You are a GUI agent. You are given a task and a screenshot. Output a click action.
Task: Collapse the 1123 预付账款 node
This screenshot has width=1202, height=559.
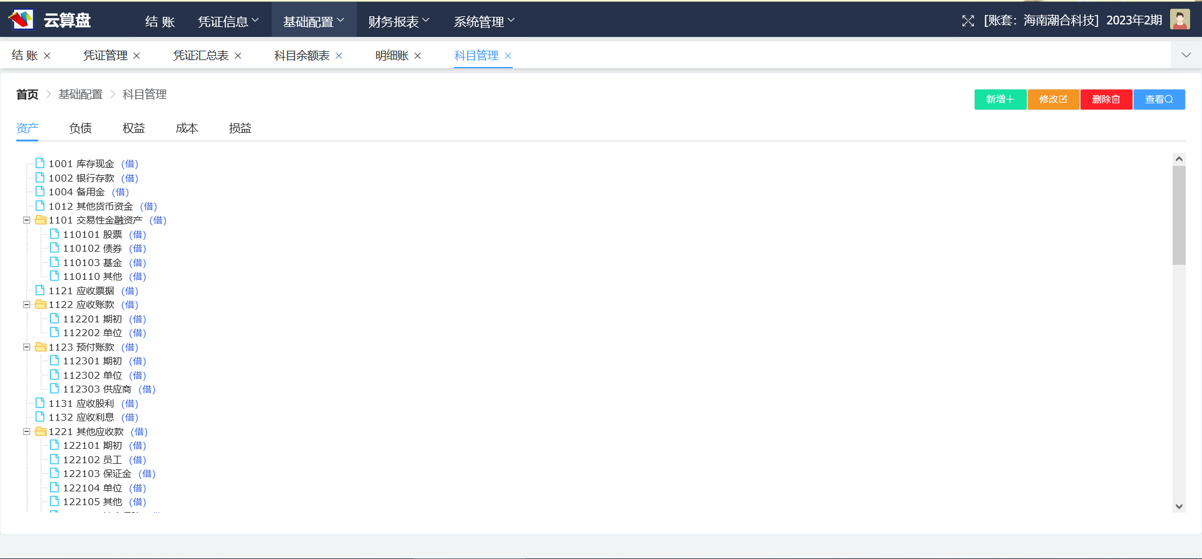[x=27, y=347]
